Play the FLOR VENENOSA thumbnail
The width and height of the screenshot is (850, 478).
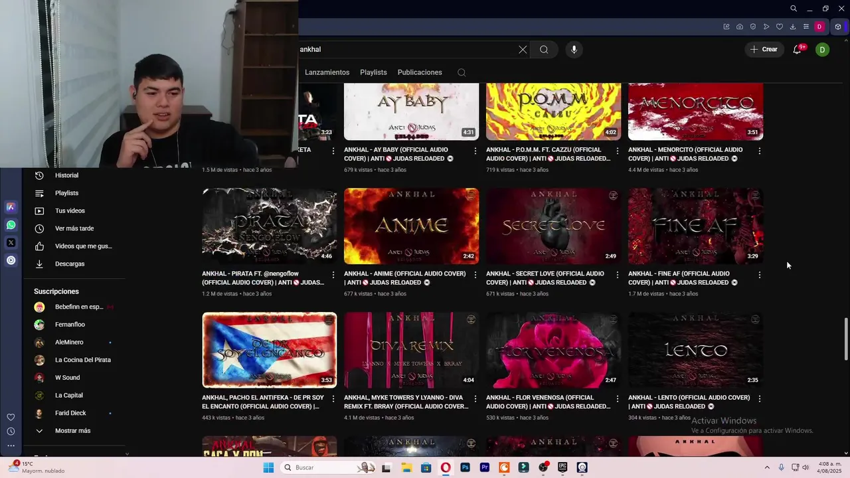pos(553,350)
